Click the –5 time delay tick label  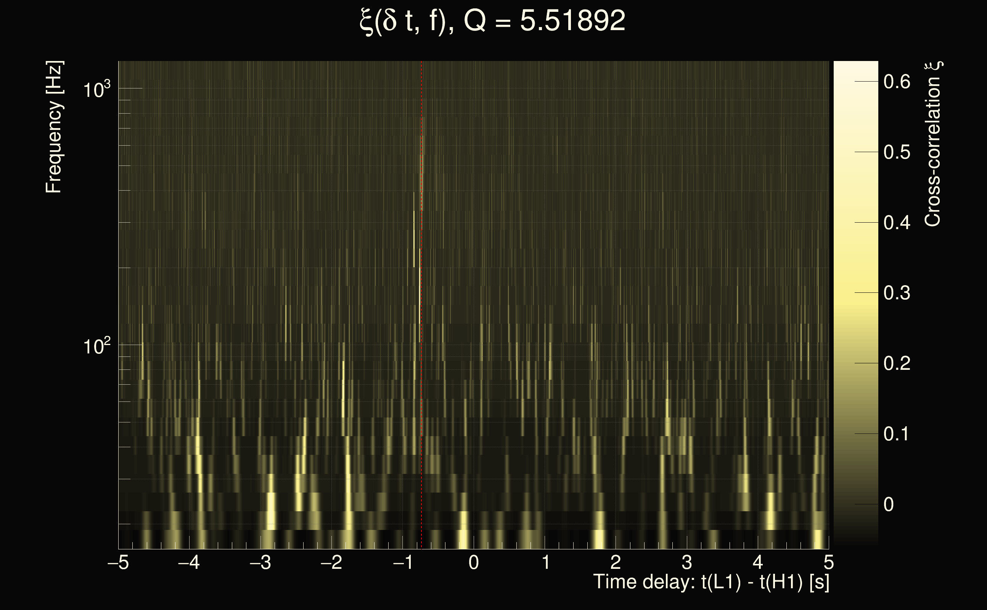tap(118, 563)
